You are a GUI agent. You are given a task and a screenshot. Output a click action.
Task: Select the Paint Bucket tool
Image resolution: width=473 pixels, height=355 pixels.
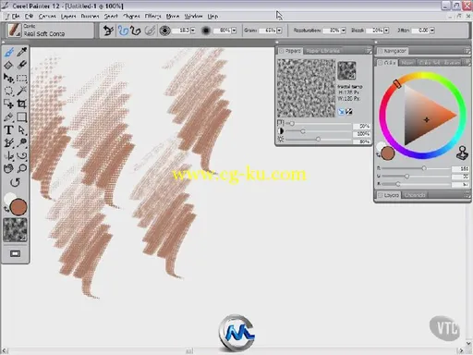(x=8, y=65)
